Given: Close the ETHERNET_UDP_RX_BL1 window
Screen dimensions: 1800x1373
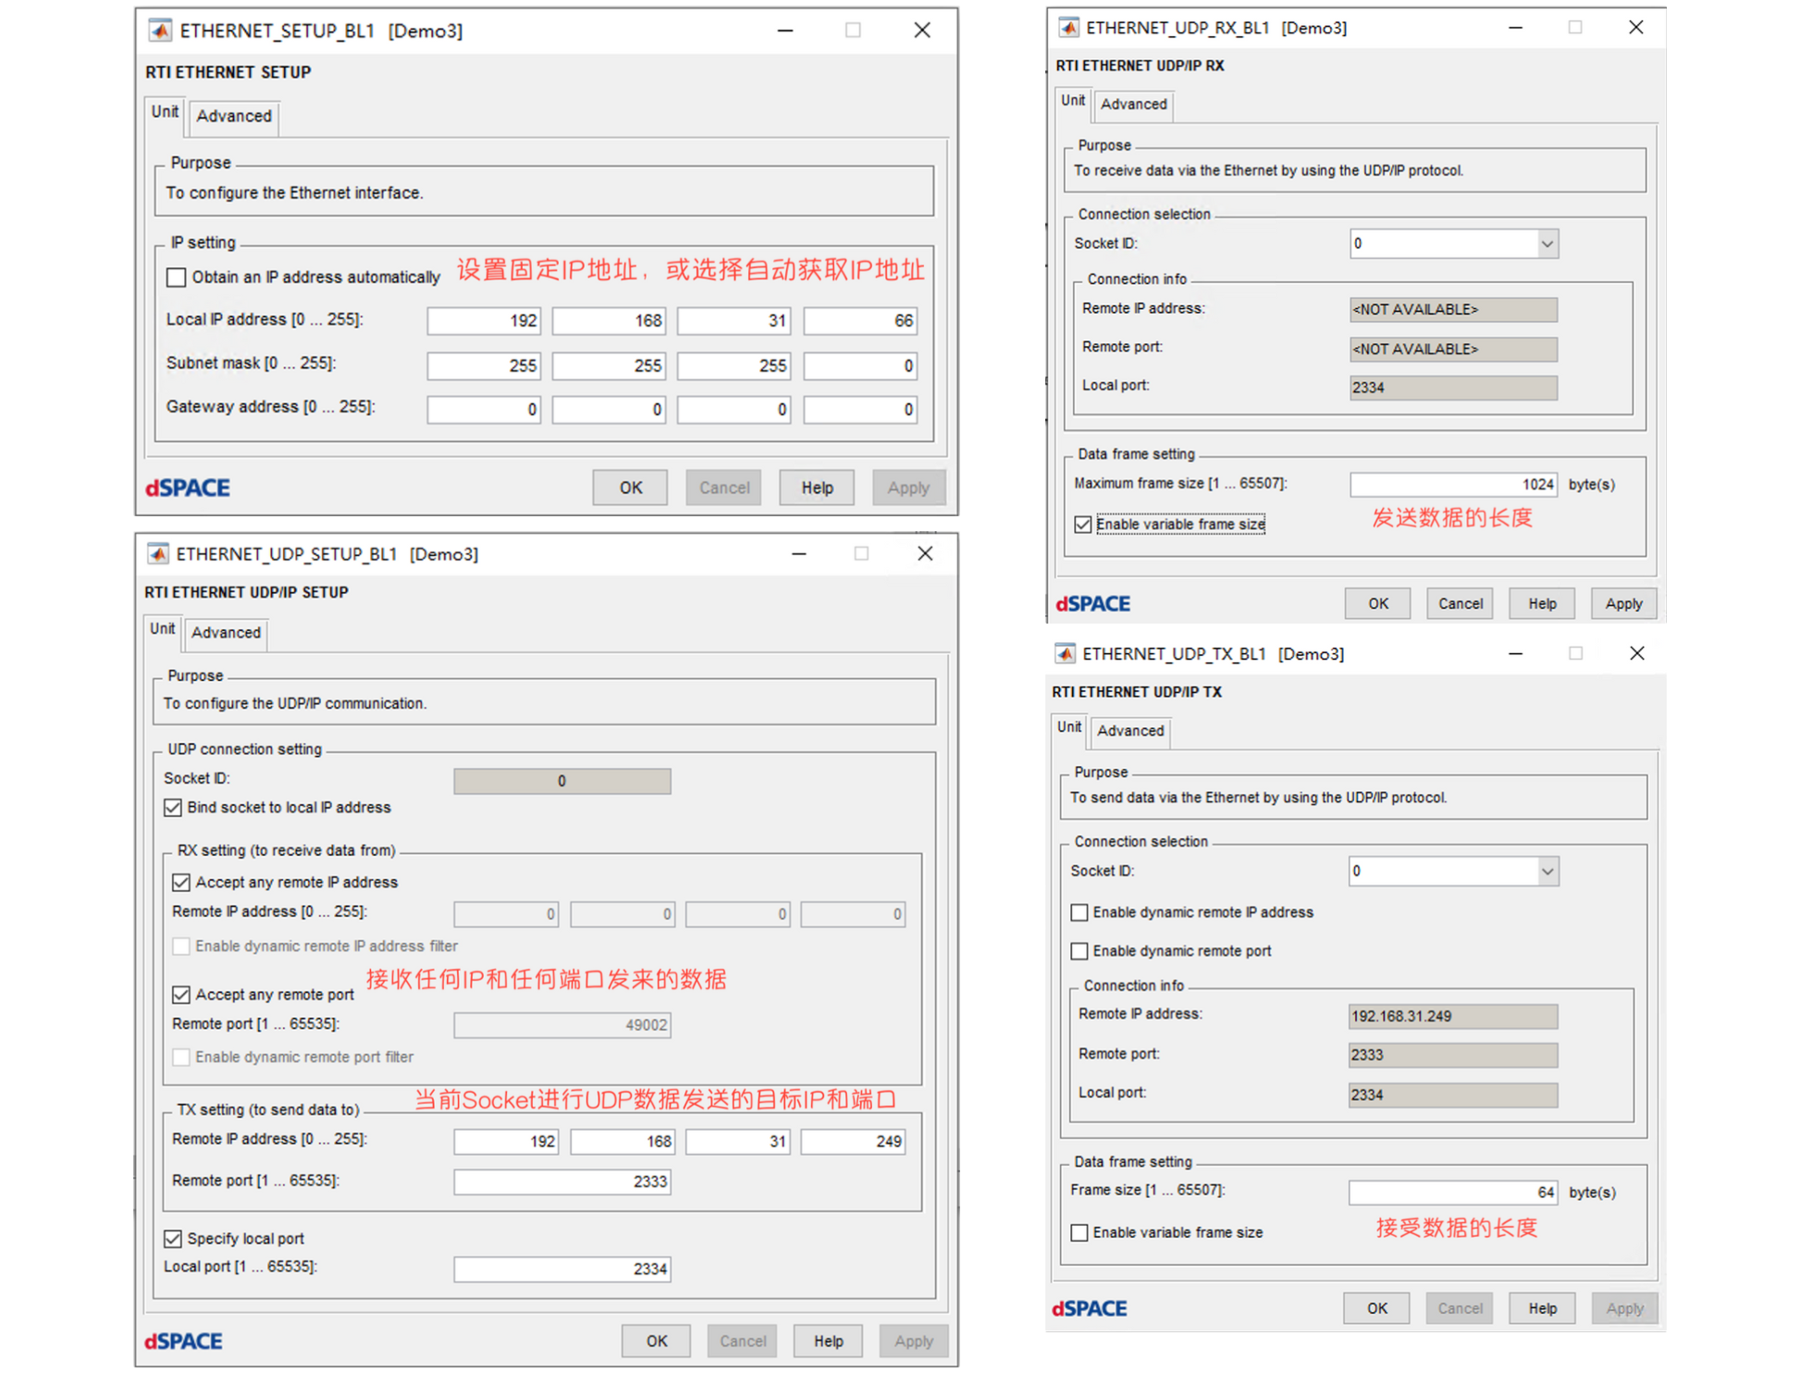Looking at the screenshot, I should coord(1635,28).
